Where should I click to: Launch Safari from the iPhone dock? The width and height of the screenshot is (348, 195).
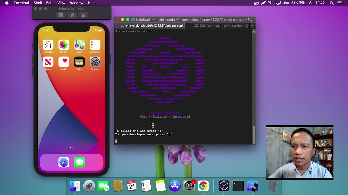[x=64, y=162]
